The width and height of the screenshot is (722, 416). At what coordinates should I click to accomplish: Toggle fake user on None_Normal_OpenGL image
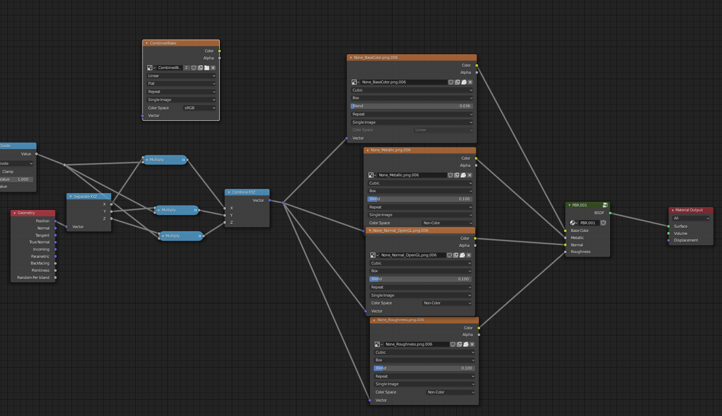(x=450, y=255)
